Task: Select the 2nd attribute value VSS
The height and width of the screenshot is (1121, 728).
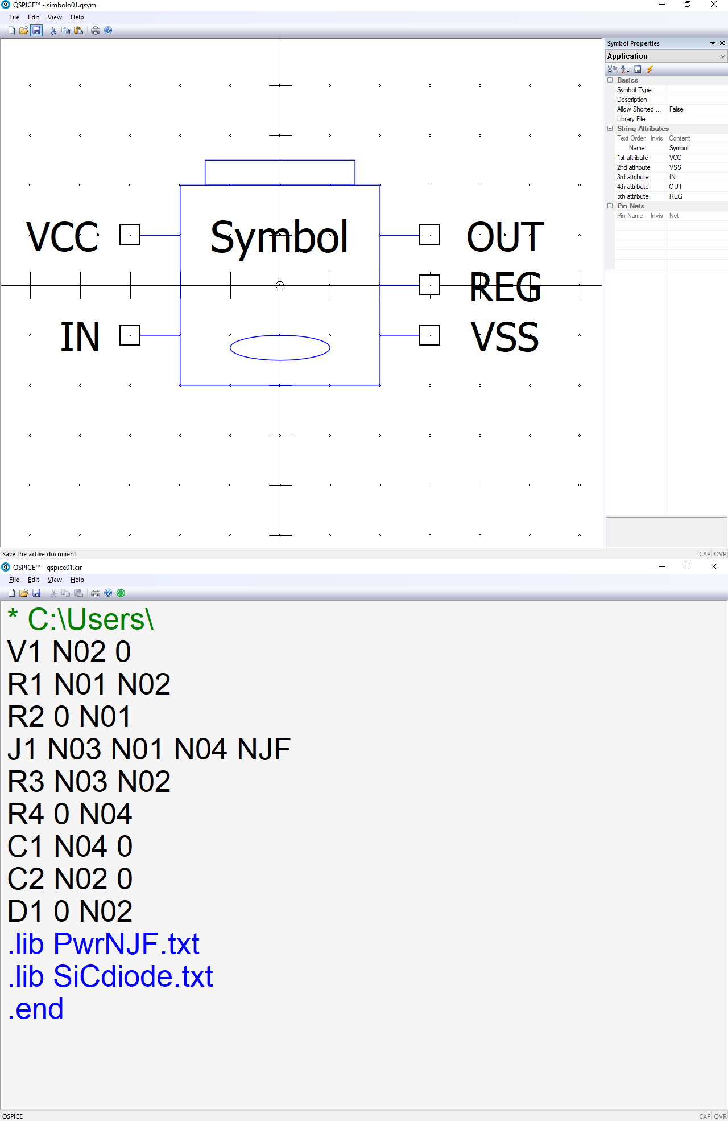Action: coord(697,167)
